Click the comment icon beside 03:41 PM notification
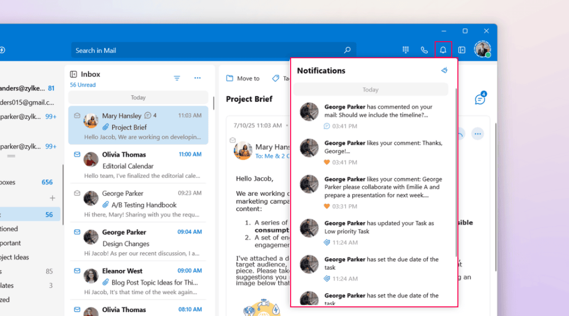The height and width of the screenshot is (316, 569). tap(327, 126)
